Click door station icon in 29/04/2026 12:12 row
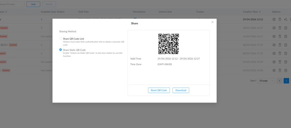The image size is (291, 128). tap(280, 19)
